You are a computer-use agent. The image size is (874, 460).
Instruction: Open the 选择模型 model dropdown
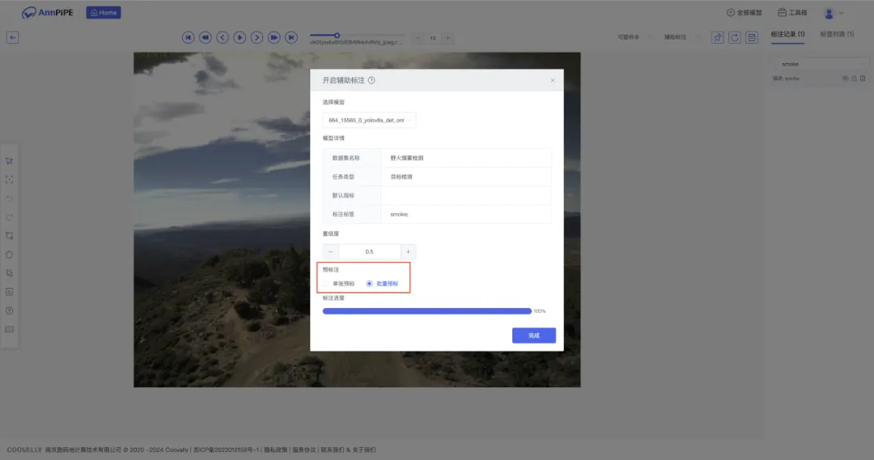[x=369, y=120]
